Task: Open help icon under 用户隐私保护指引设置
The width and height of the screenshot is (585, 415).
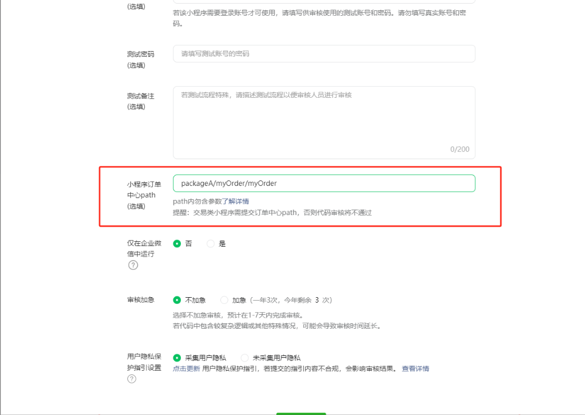Action: click(x=131, y=379)
